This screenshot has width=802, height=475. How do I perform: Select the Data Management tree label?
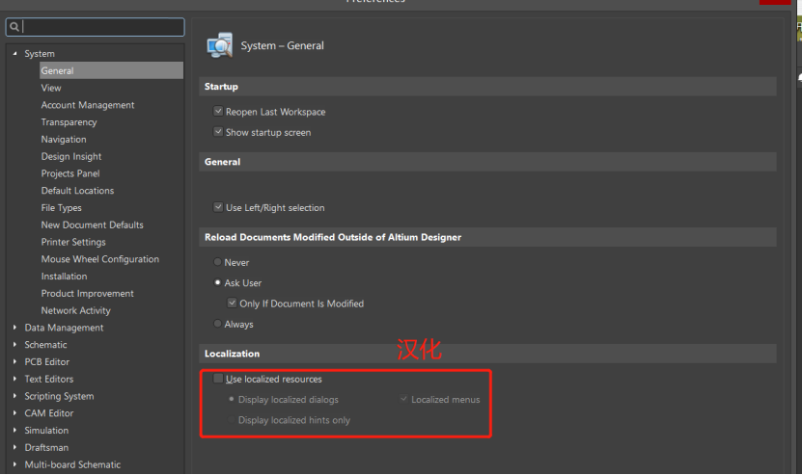tap(64, 328)
